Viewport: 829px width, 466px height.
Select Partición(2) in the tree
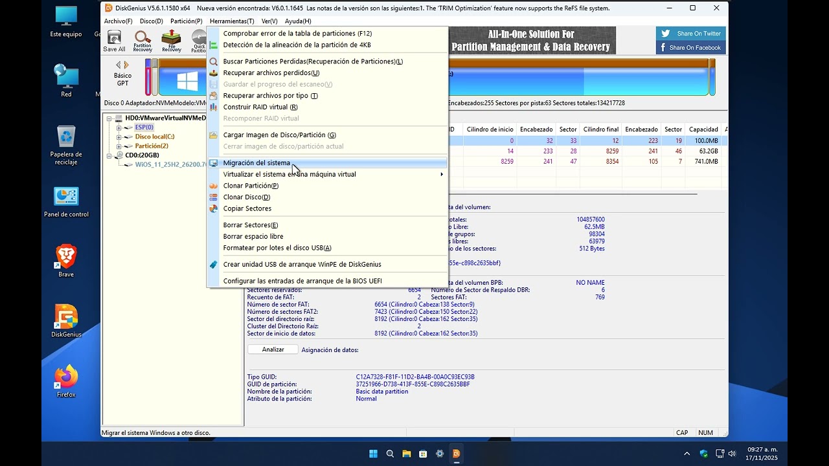(152, 146)
